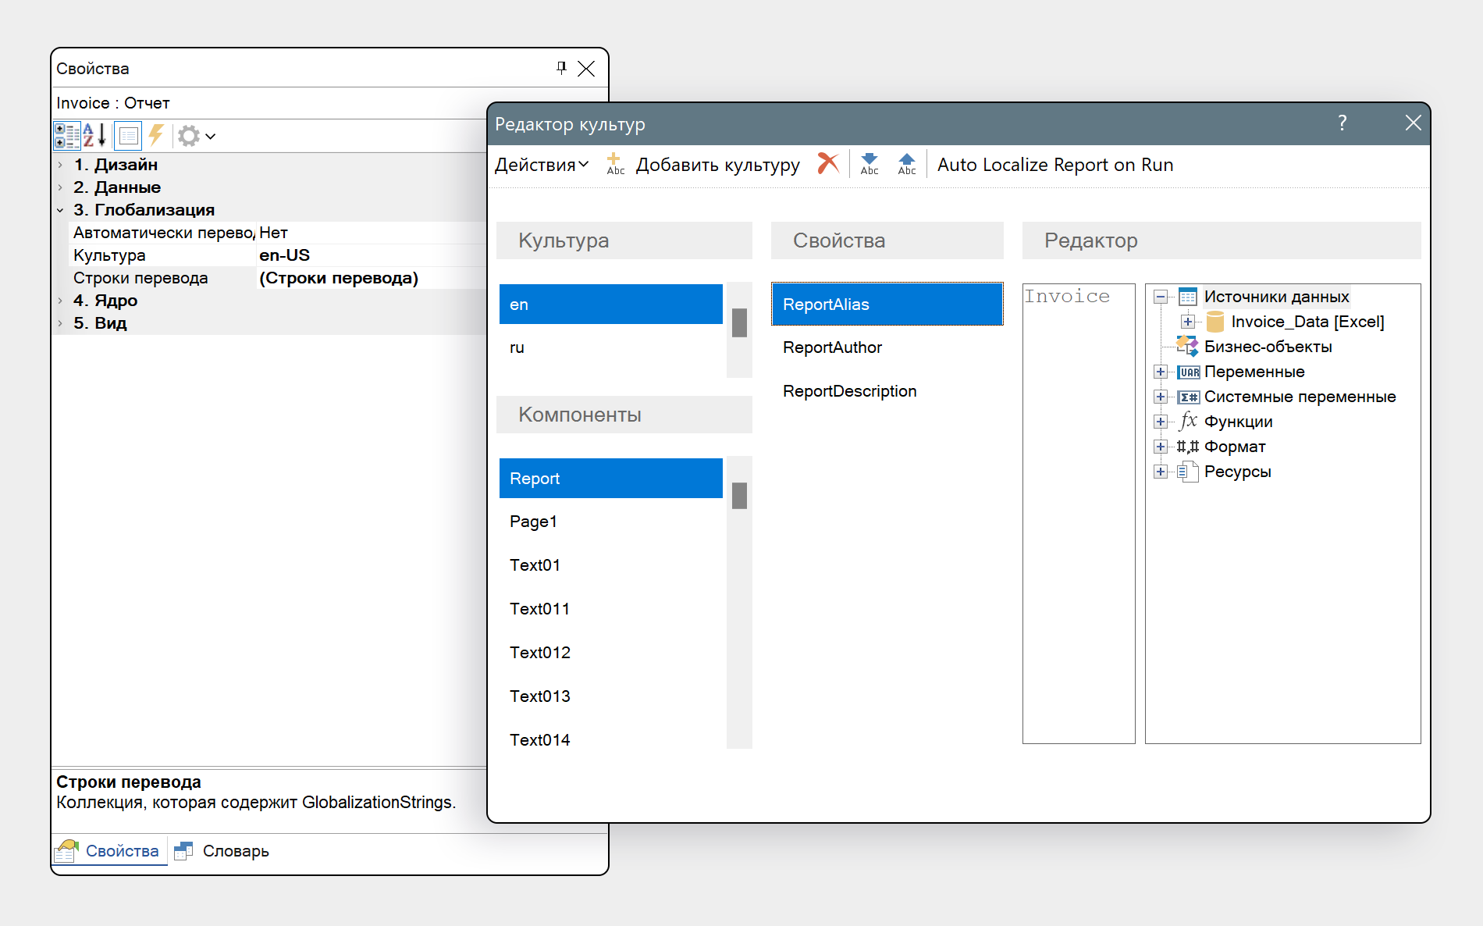Viewport: 1483px width, 926px height.
Task: Select the Report component
Action: [611, 479]
